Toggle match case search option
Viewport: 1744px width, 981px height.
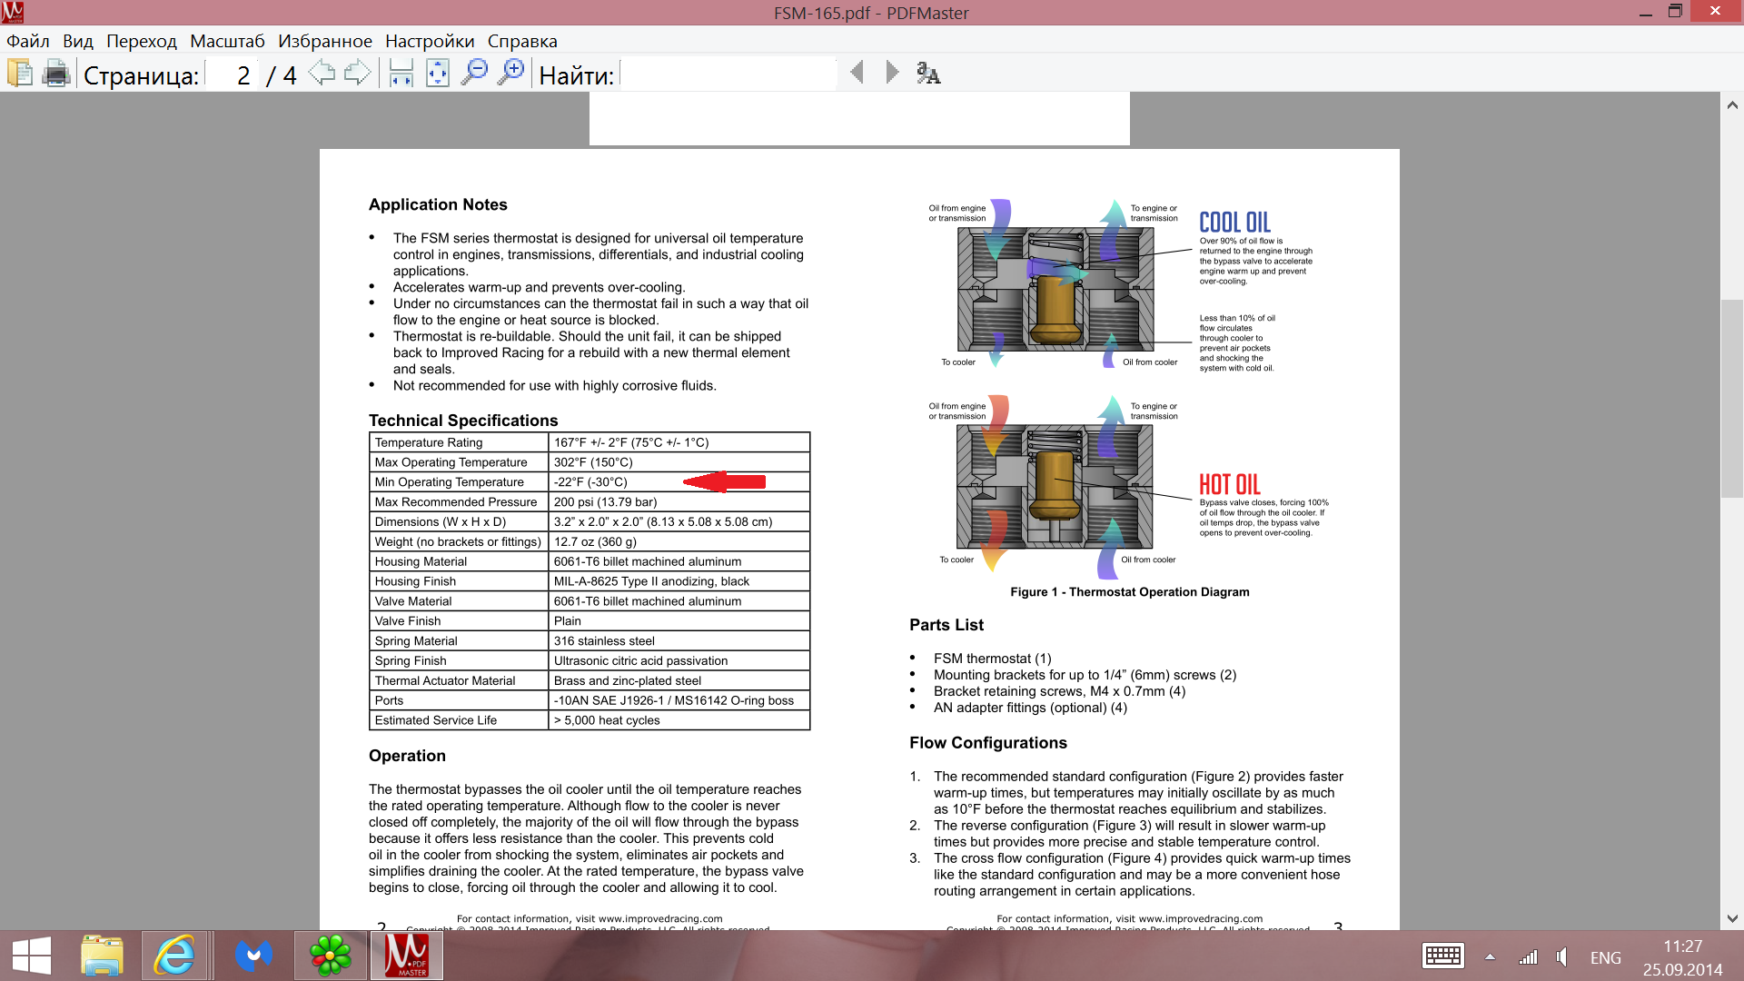click(928, 73)
